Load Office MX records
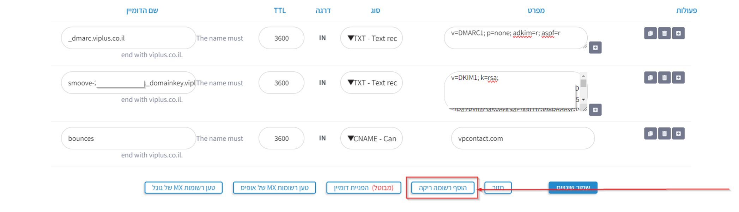This screenshot has height=212, width=739. pyautogui.click(x=274, y=187)
